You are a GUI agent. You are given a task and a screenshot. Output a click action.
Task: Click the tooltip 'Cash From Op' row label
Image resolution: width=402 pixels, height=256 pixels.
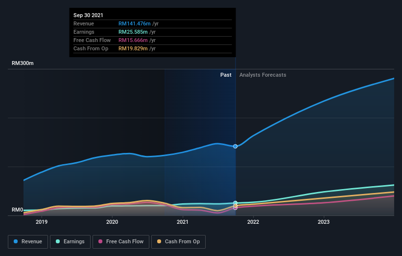pyautogui.click(x=91, y=48)
